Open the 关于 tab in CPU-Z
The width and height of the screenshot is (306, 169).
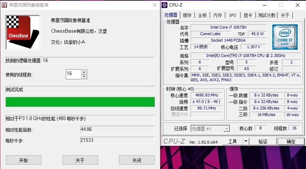click(285, 15)
